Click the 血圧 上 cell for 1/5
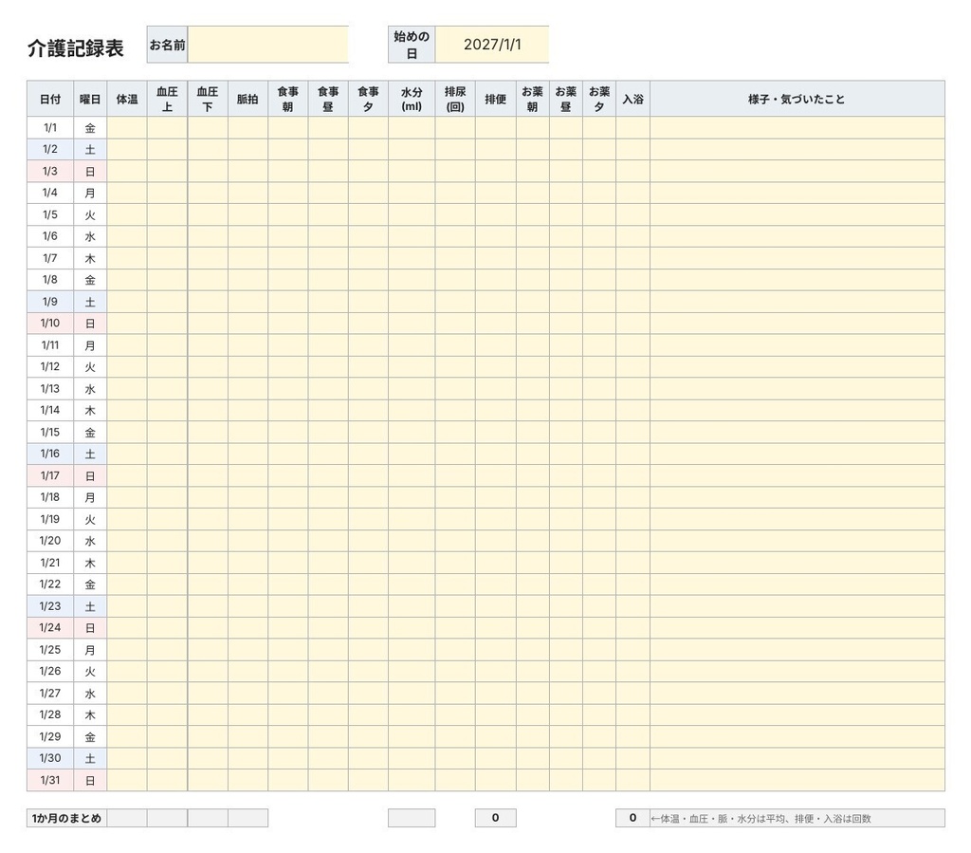The image size is (971, 853). click(167, 214)
